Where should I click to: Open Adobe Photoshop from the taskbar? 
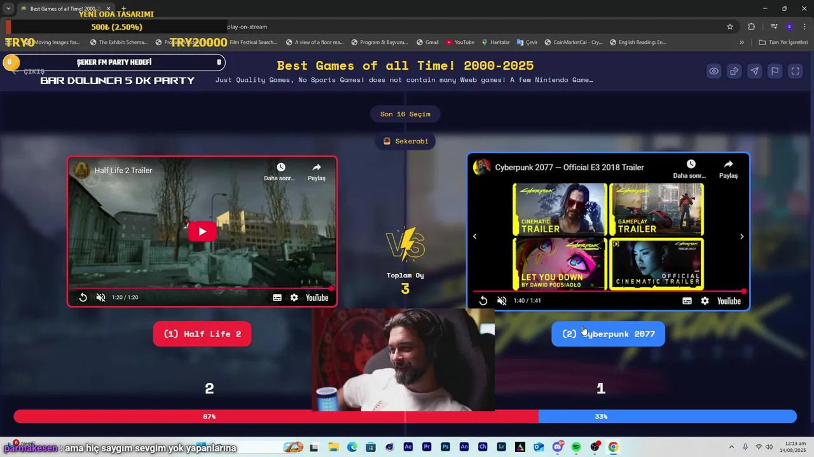point(445,447)
